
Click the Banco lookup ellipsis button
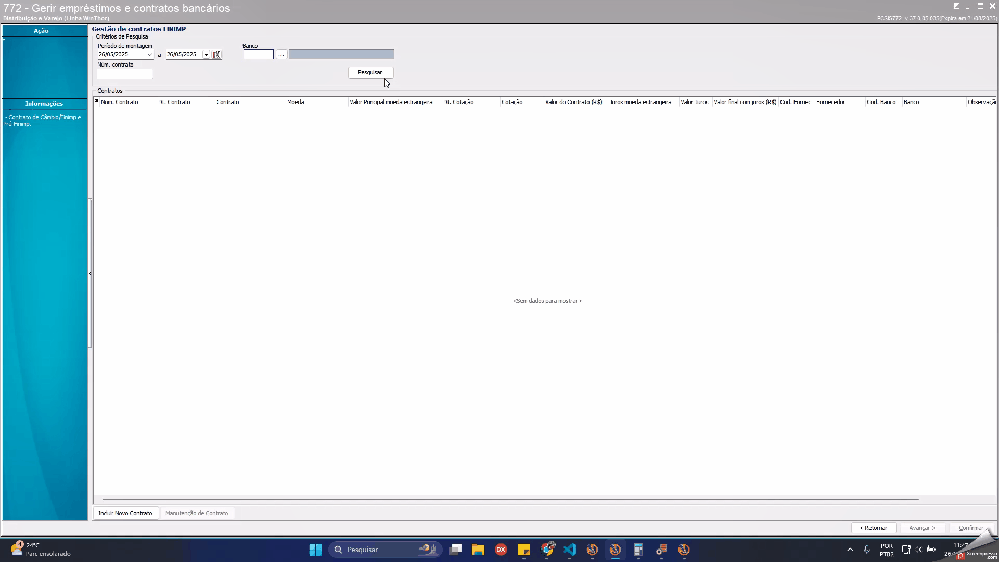281,55
